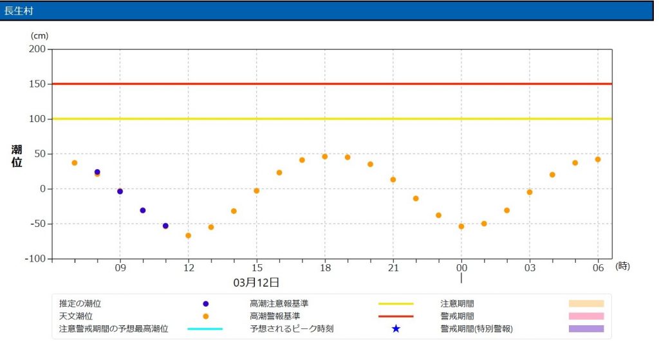Click the 03月12日 date label

256,282
